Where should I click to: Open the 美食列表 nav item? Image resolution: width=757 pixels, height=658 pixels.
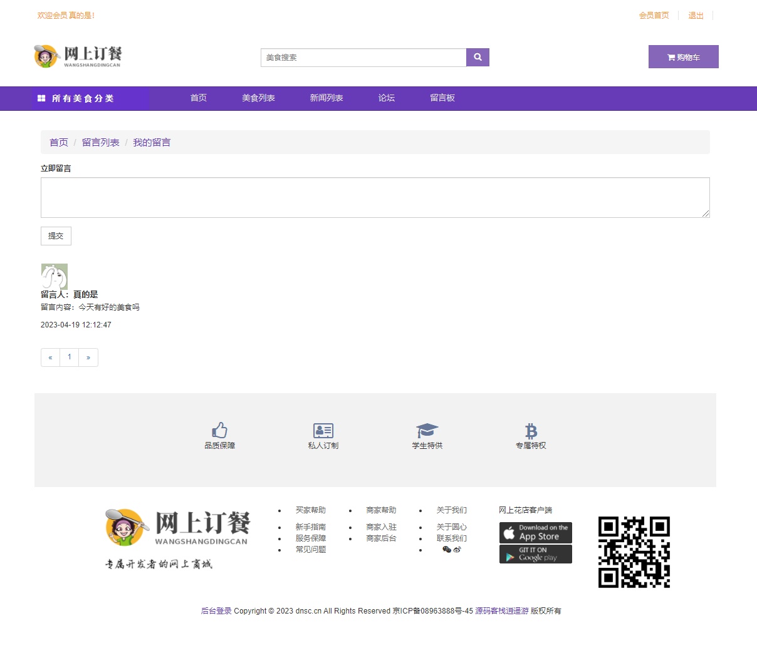(x=258, y=98)
